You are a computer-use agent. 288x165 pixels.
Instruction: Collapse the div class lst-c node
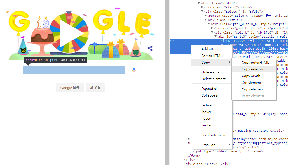point(205,20)
